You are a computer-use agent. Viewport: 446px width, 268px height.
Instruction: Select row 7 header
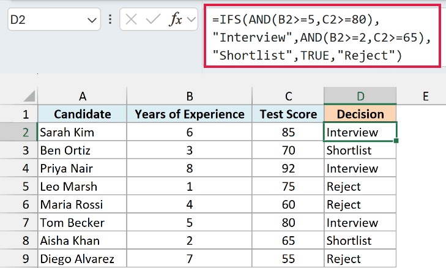(x=19, y=223)
